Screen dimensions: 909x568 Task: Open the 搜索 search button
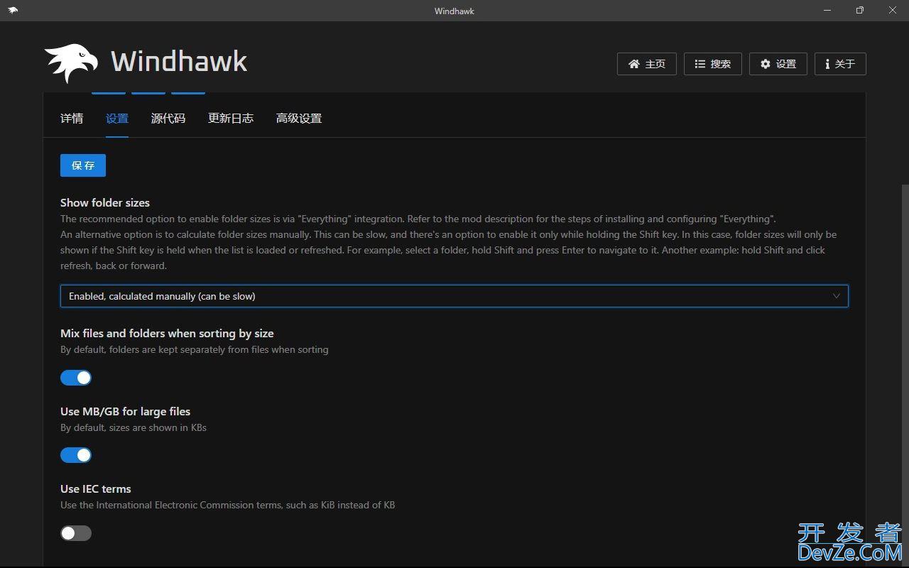(712, 64)
